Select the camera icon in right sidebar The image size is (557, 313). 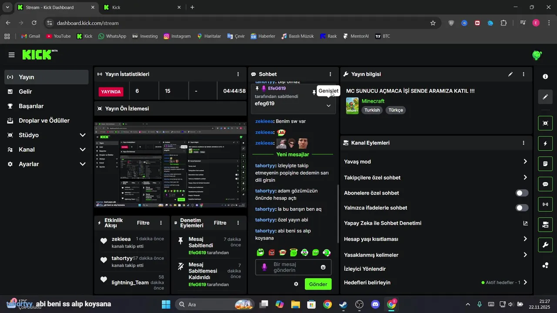(x=545, y=225)
